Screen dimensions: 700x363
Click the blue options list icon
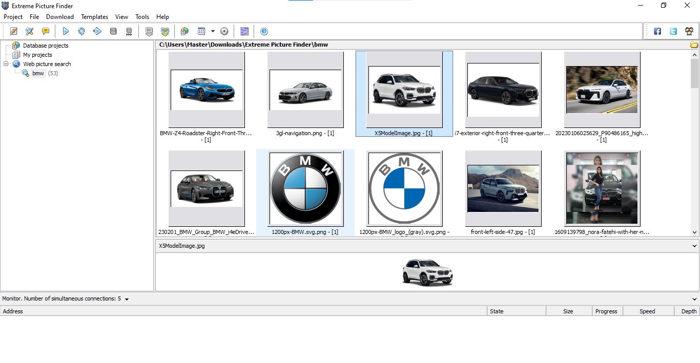244,31
